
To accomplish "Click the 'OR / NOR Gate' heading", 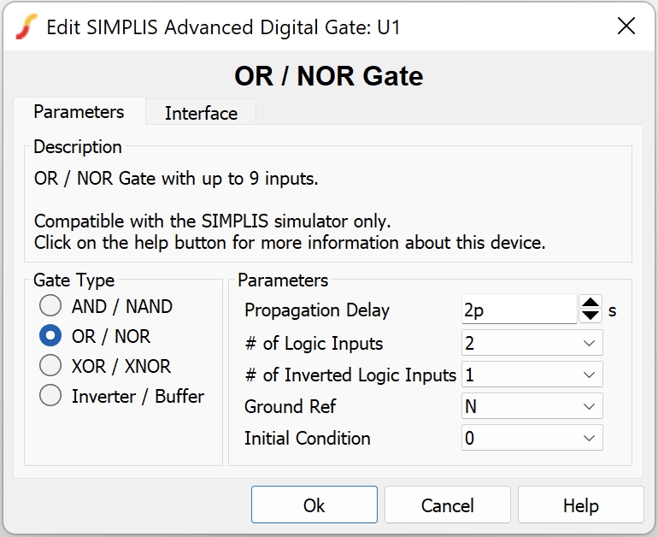I will (x=329, y=76).
